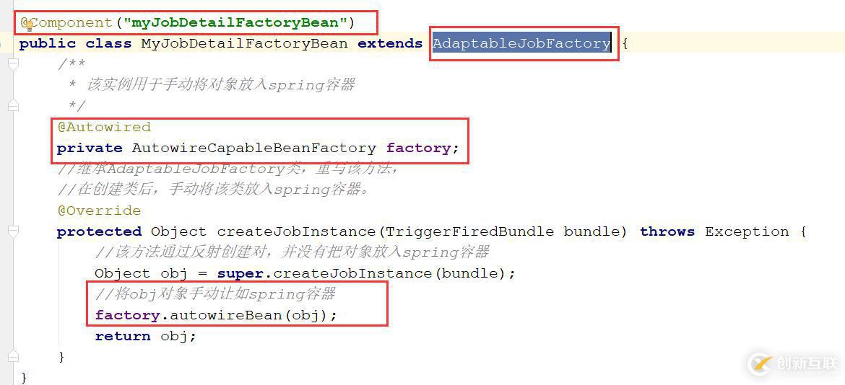The width and height of the screenshot is (845, 385).
Task: Click the return obj statement
Action: coord(146,336)
